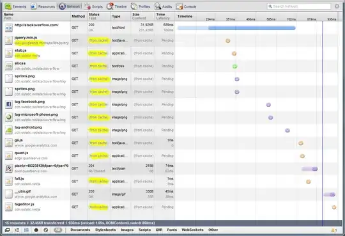Click the jquery.min.js orange timeline dot
The height and width of the screenshot is (236, 345).
tap(228, 40)
